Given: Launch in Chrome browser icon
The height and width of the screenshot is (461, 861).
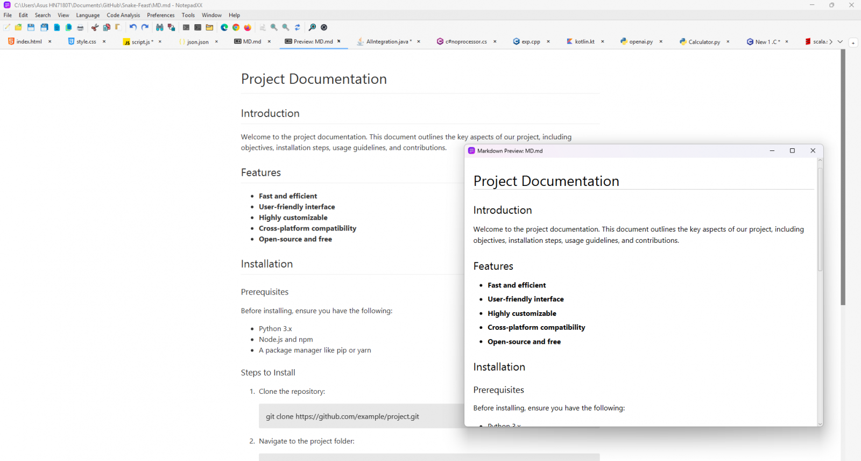Looking at the screenshot, I should coord(236,27).
